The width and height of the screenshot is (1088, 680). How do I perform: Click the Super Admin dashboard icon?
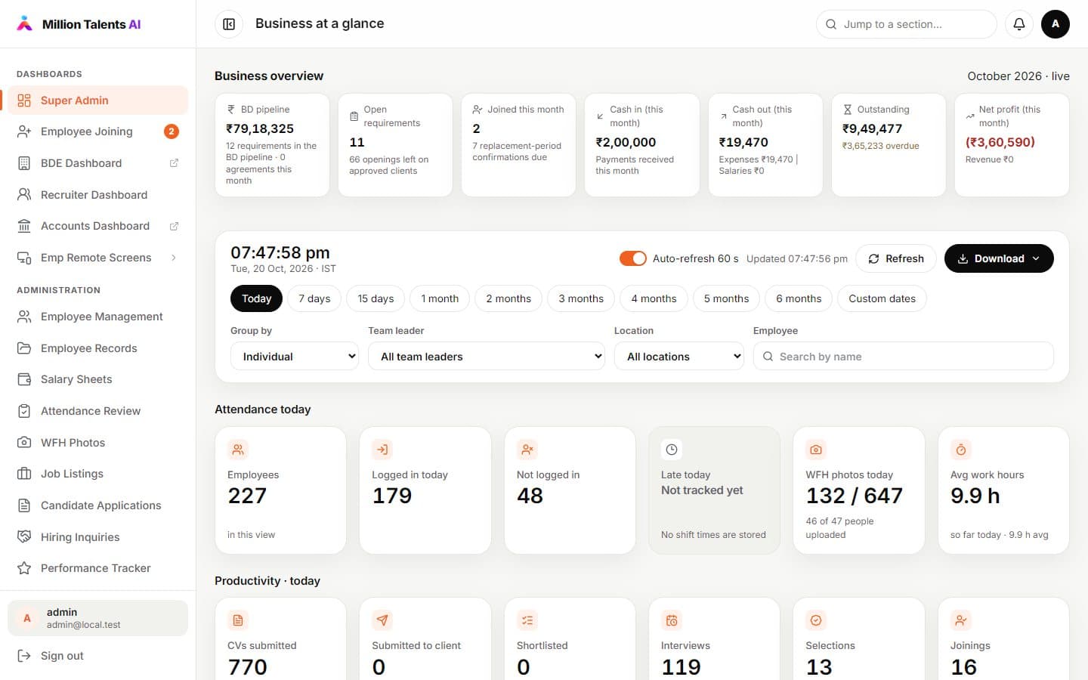pos(24,100)
